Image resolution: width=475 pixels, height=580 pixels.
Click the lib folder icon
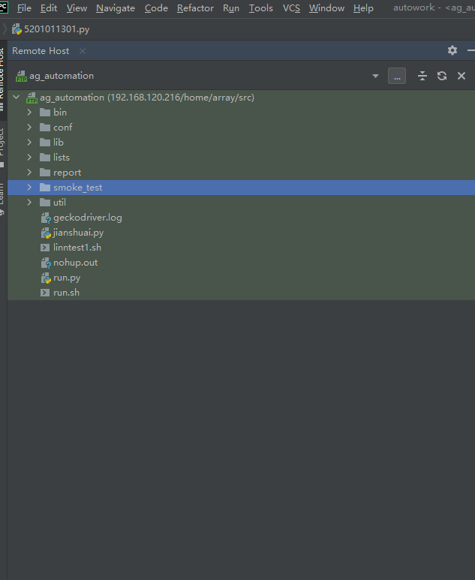[x=45, y=143]
